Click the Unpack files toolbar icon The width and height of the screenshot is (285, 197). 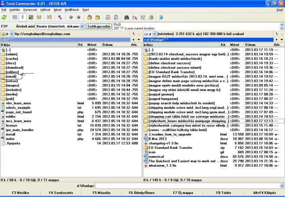tap(97, 17)
